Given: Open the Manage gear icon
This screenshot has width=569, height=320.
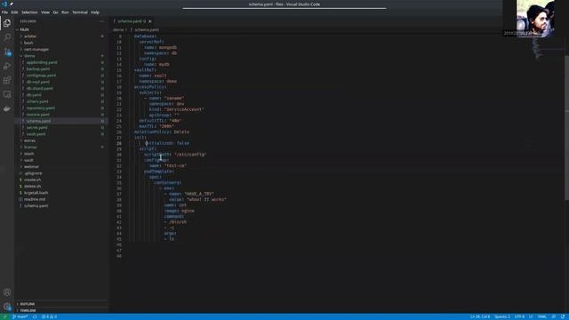Looking at the screenshot, I should (7, 307).
